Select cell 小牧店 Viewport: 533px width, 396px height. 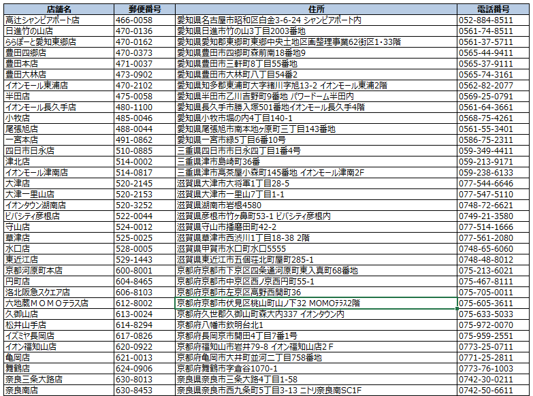[x=59, y=118]
